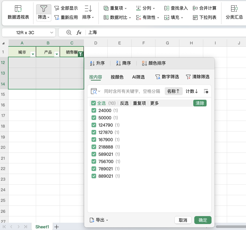
Task: Switch to 按颜色 tab
Action: tap(117, 77)
